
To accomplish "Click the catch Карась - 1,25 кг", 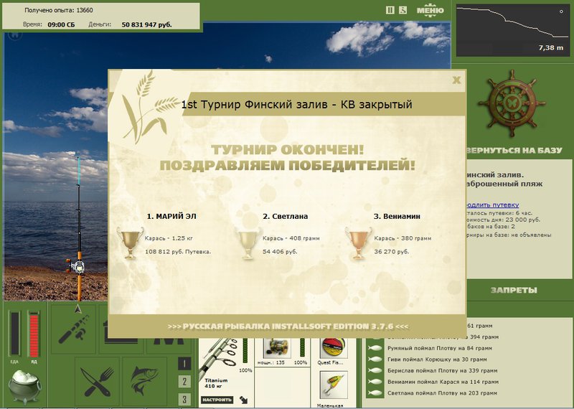I will pyautogui.click(x=169, y=238).
